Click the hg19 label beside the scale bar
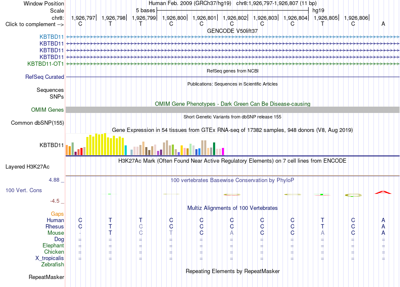The width and height of the screenshot is (400, 287). click(x=318, y=11)
